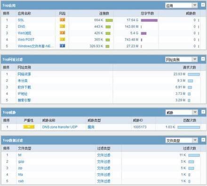Open the 未分类 URL category link
Image resolution: width=207 pixels, height=186 pixels.
tap(23, 81)
